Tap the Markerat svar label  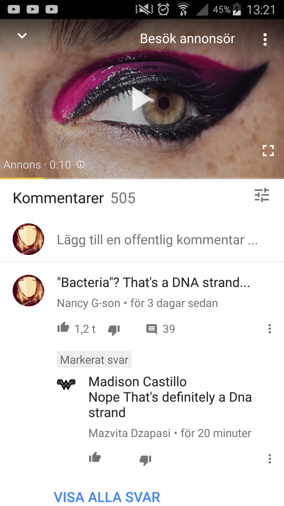(94, 360)
